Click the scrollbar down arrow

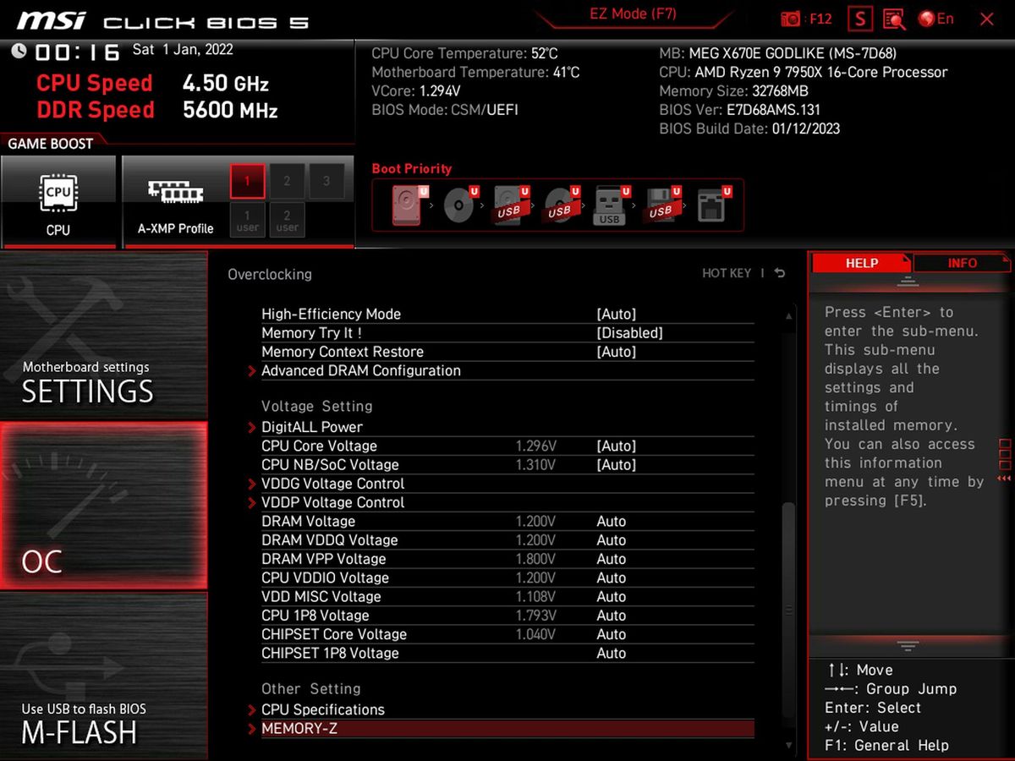pos(789,745)
